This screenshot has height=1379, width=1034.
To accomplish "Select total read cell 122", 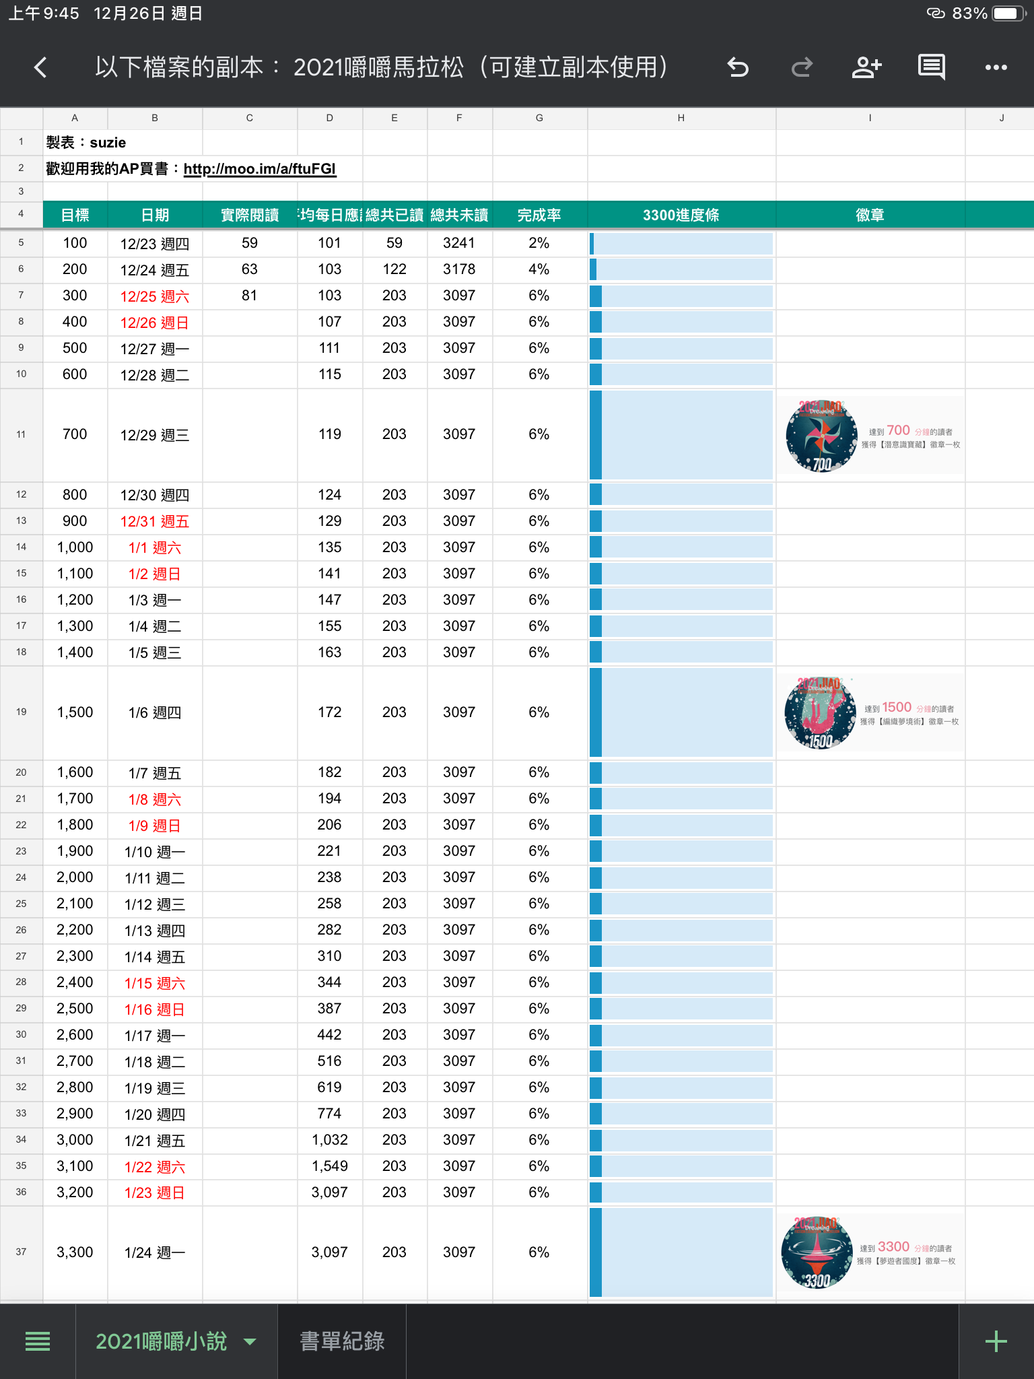I will pyautogui.click(x=394, y=269).
